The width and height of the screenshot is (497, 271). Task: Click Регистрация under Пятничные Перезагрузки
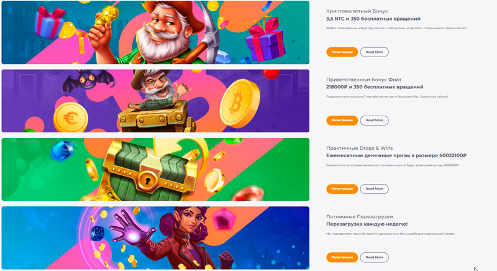click(x=342, y=257)
